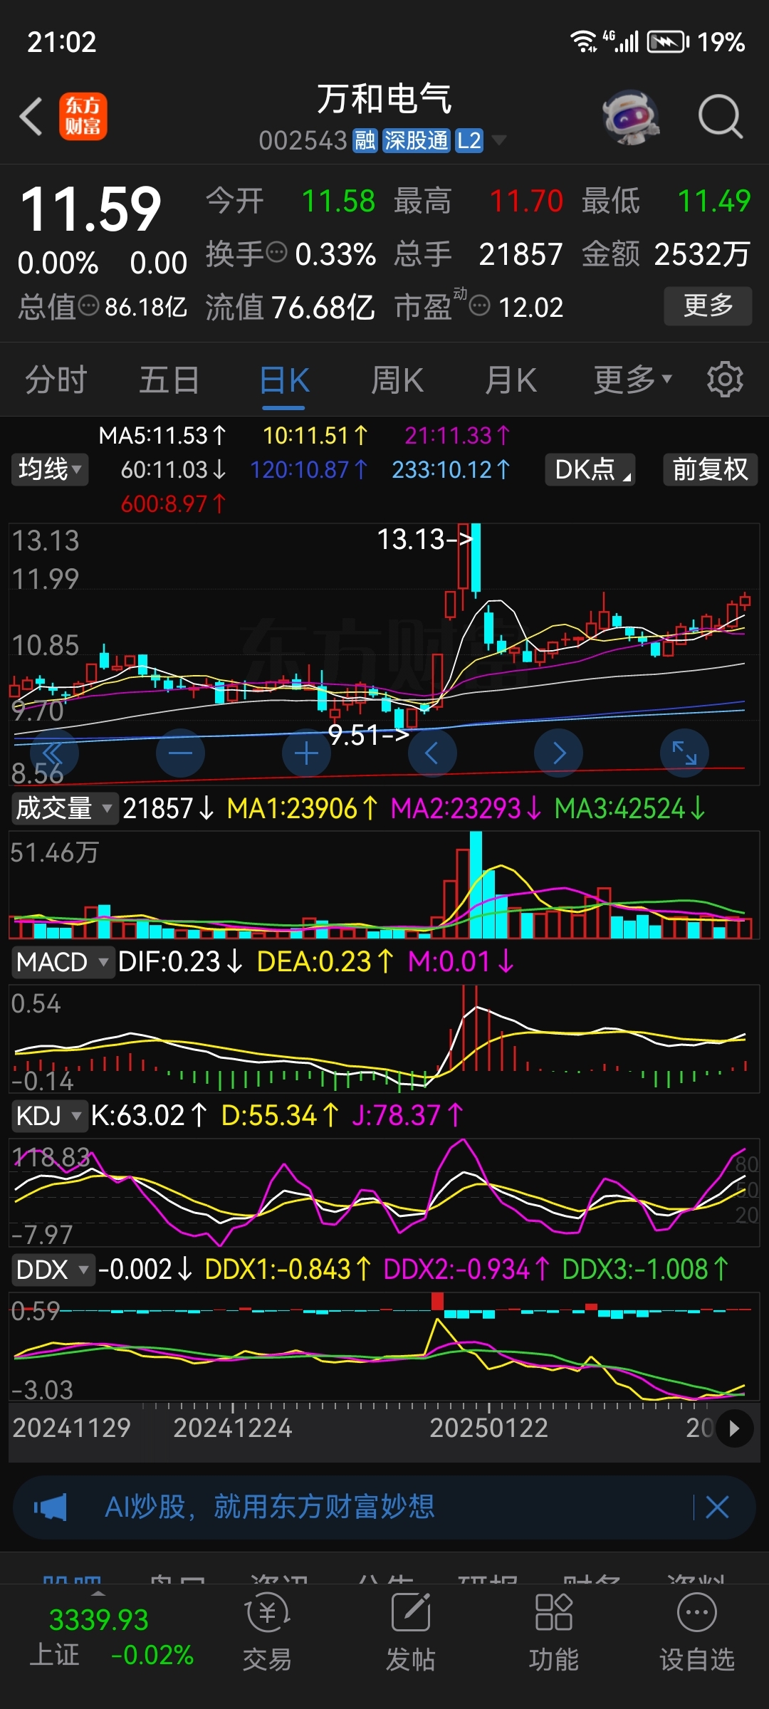Open the 交易 trade icon
This screenshot has width=769, height=1709.
point(267,1632)
